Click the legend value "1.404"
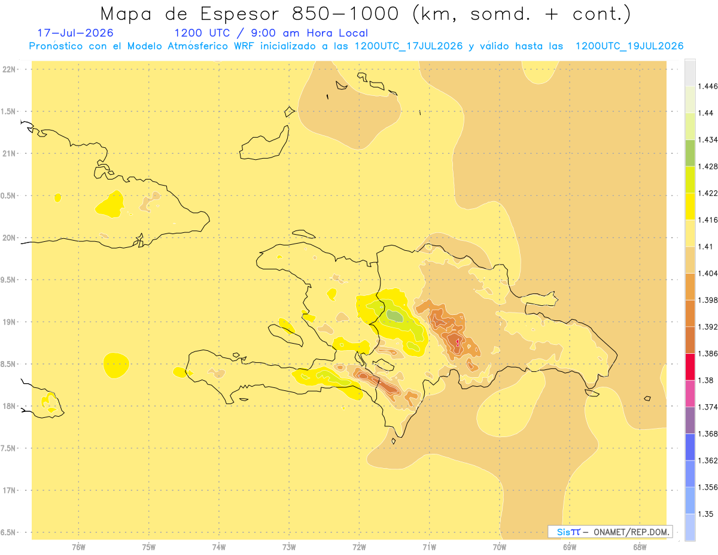The width and height of the screenshot is (718, 555). (708, 274)
